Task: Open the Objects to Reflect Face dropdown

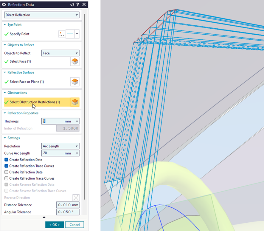Action: point(60,53)
